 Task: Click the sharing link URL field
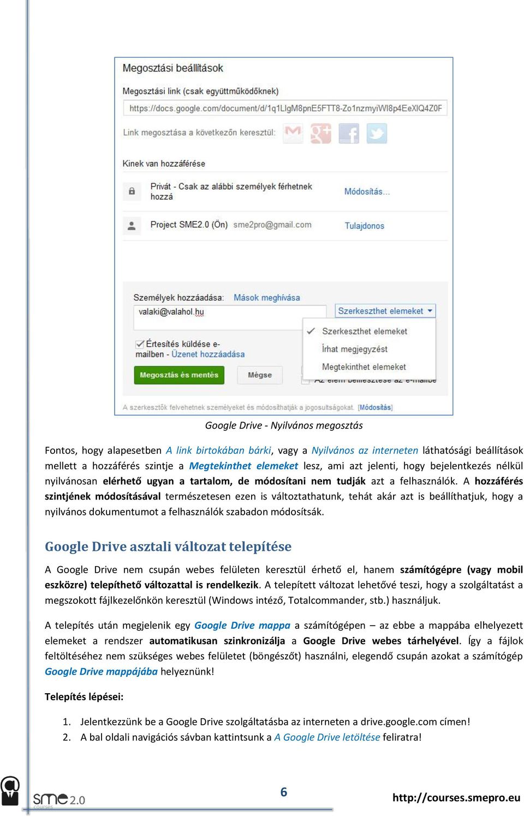click(x=285, y=108)
